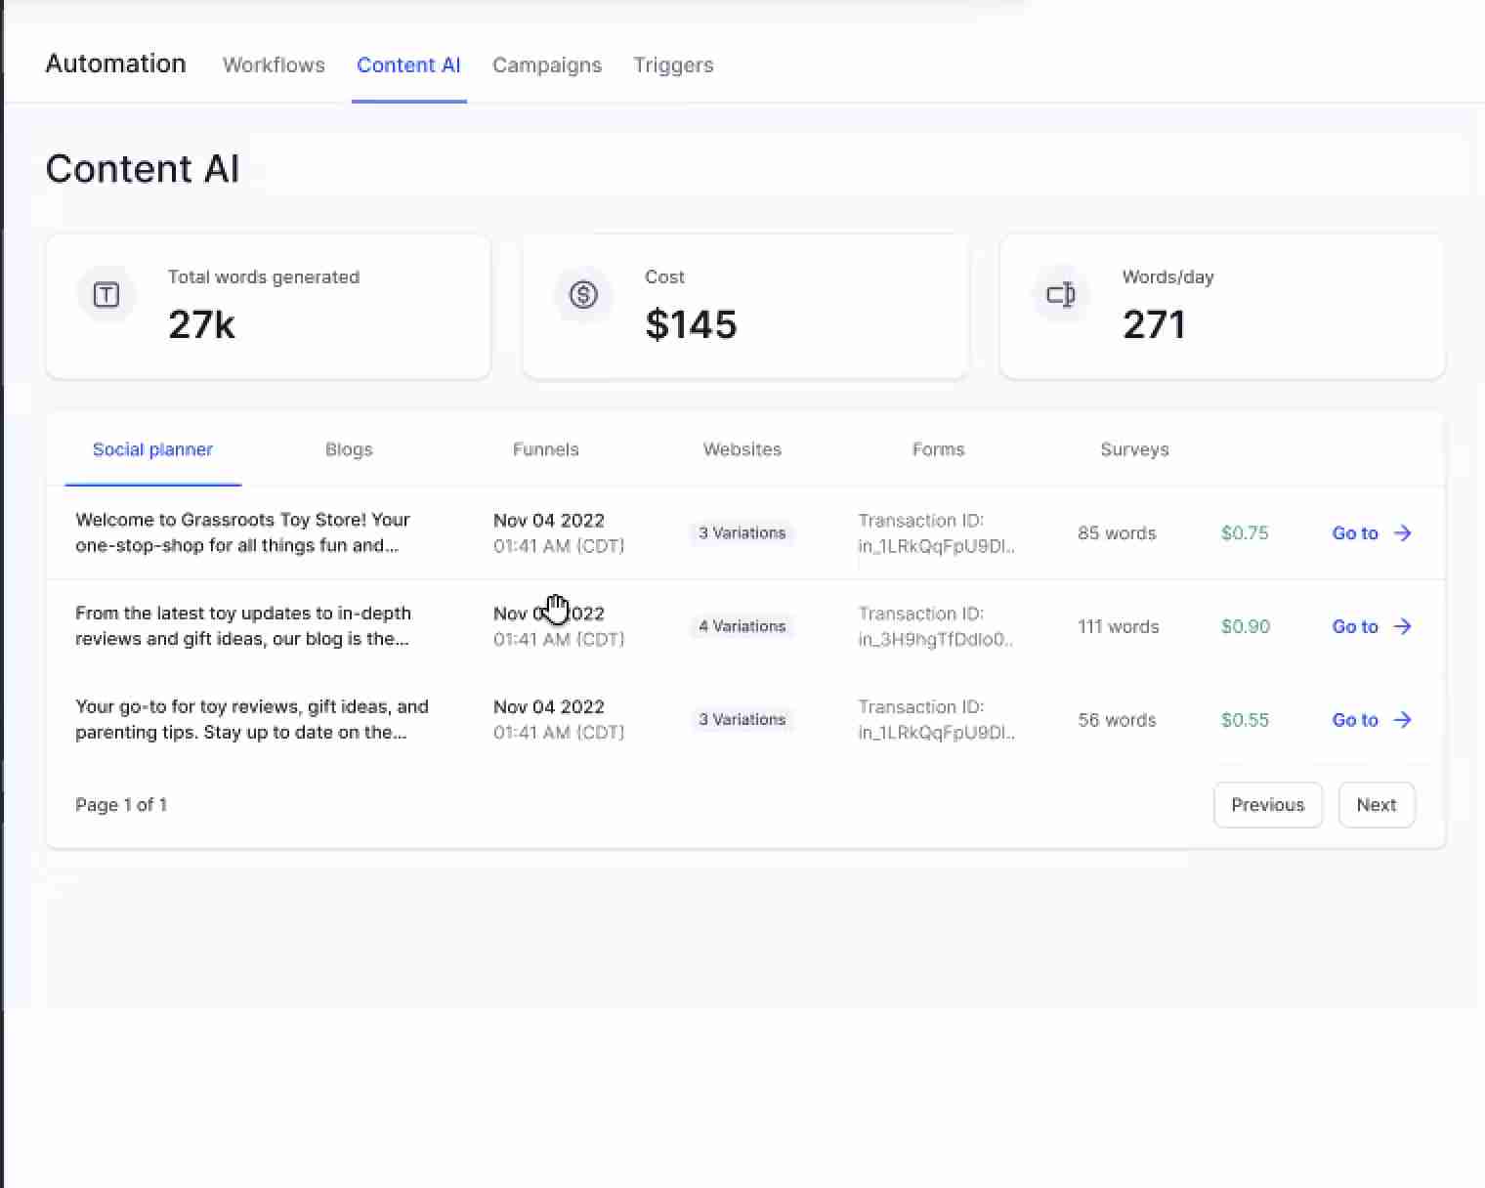Open the Funnels tab
This screenshot has width=1485, height=1188.
pos(546,449)
